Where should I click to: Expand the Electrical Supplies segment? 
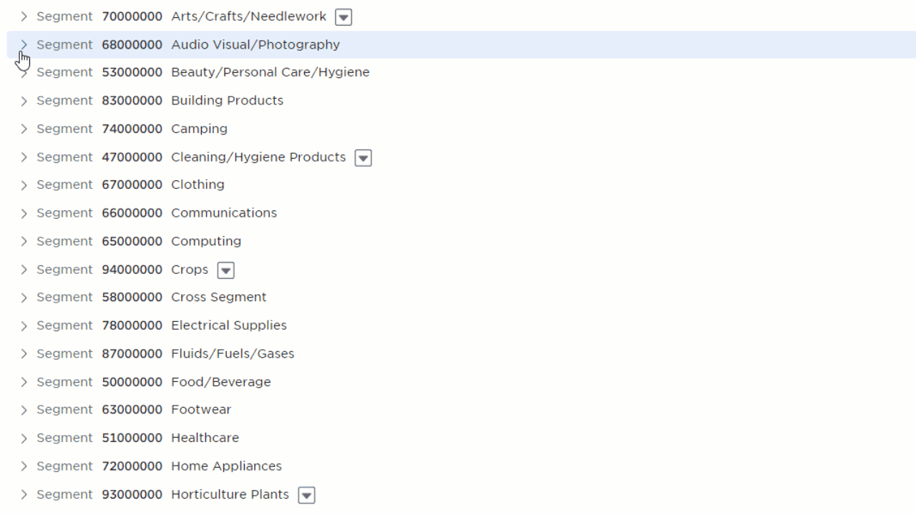[24, 325]
